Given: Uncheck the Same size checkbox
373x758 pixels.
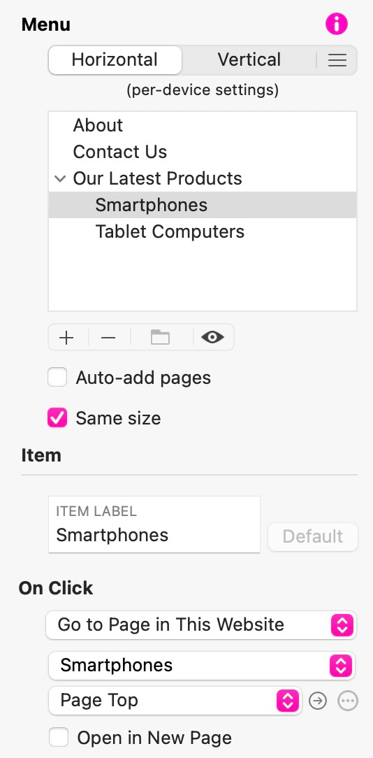Looking at the screenshot, I should [57, 418].
